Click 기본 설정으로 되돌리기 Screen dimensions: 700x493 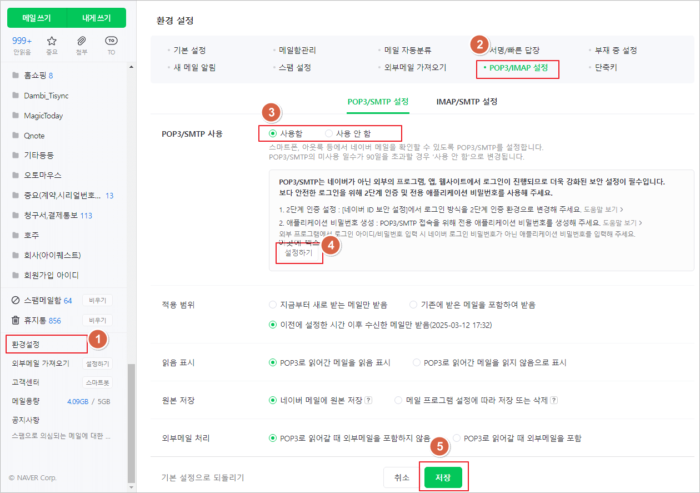(x=202, y=477)
